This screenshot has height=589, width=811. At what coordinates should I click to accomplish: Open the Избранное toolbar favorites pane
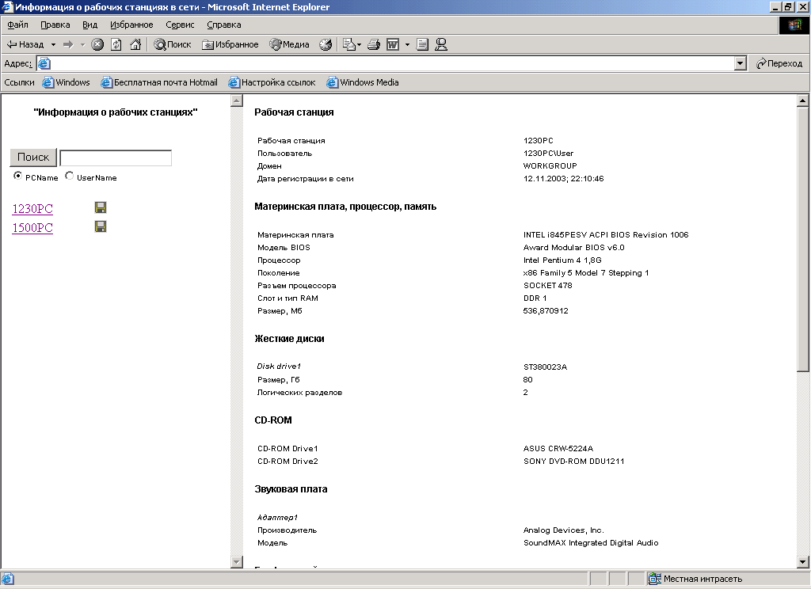click(x=230, y=44)
